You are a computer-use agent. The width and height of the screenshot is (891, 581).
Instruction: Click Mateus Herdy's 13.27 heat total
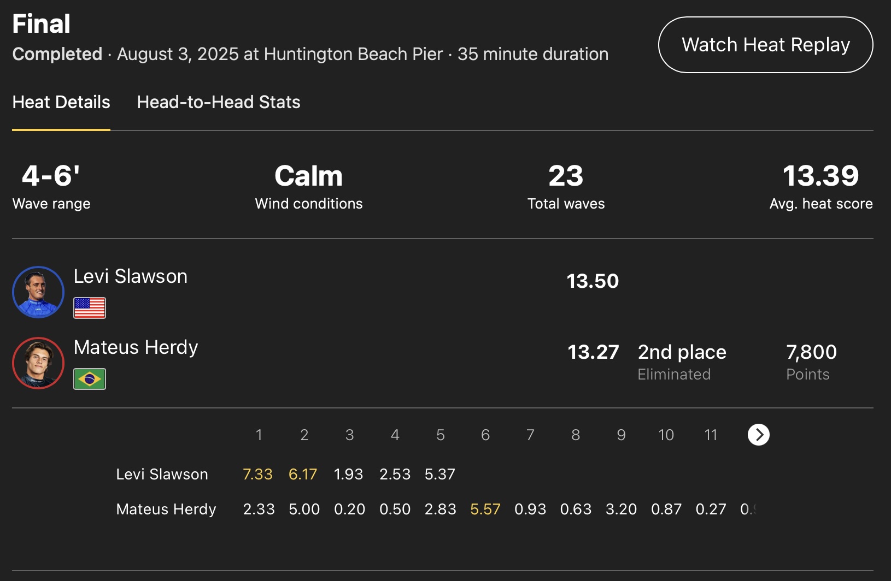593,352
